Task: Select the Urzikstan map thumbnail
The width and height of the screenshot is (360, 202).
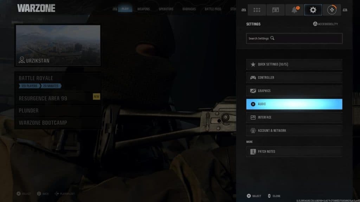Action: pyautogui.click(x=58, y=45)
